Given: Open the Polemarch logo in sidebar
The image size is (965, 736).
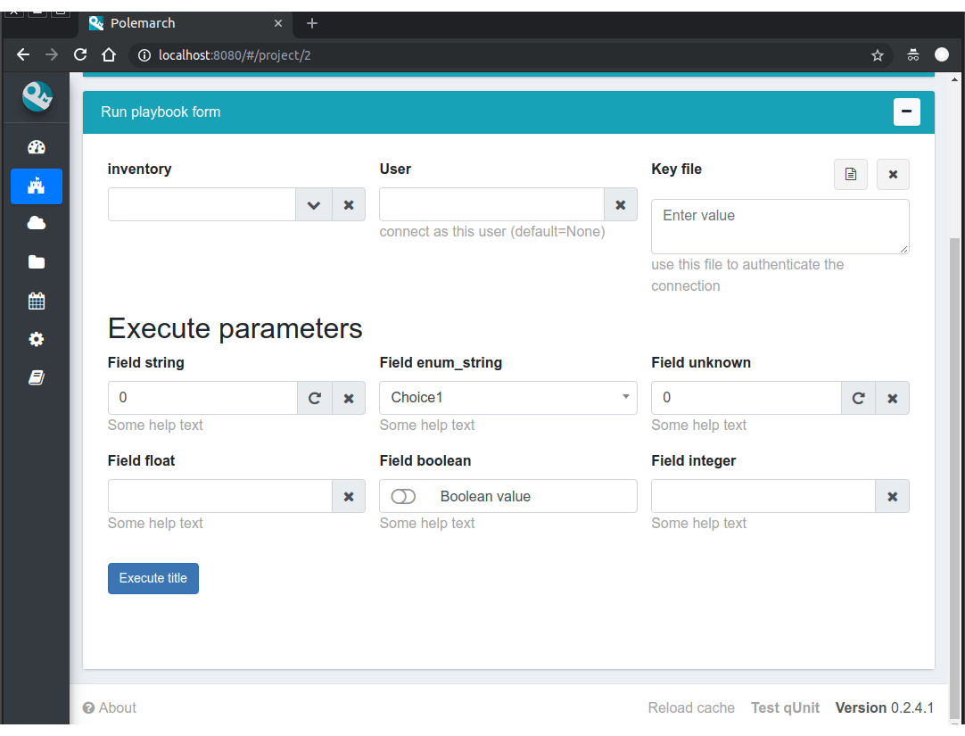Looking at the screenshot, I should 37,96.
